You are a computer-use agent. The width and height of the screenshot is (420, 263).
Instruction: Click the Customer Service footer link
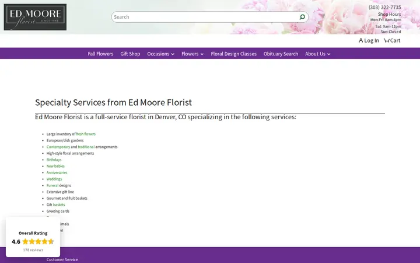click(62, 259)
